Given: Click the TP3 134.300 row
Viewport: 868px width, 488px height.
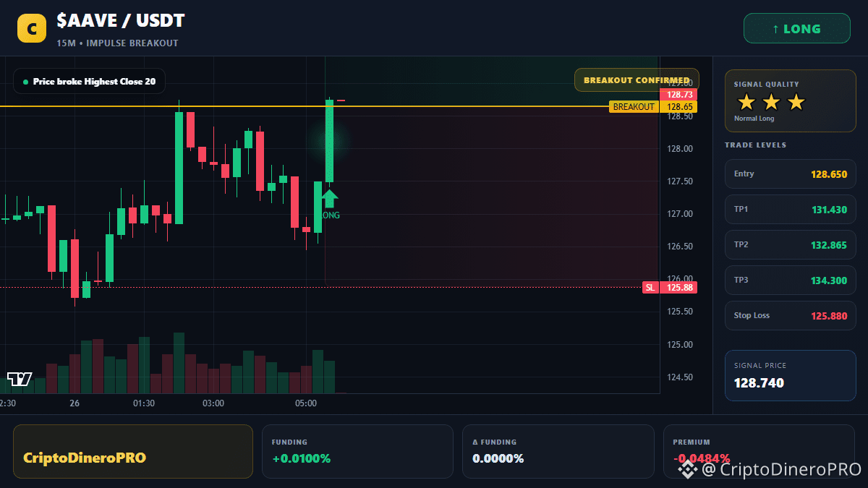Looking at the screenshot, I should [x=791, y=281].
